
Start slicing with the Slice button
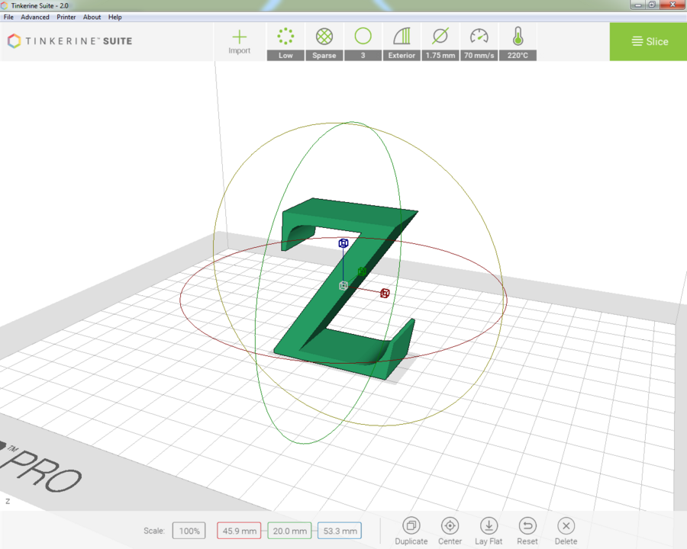point(648,41)
